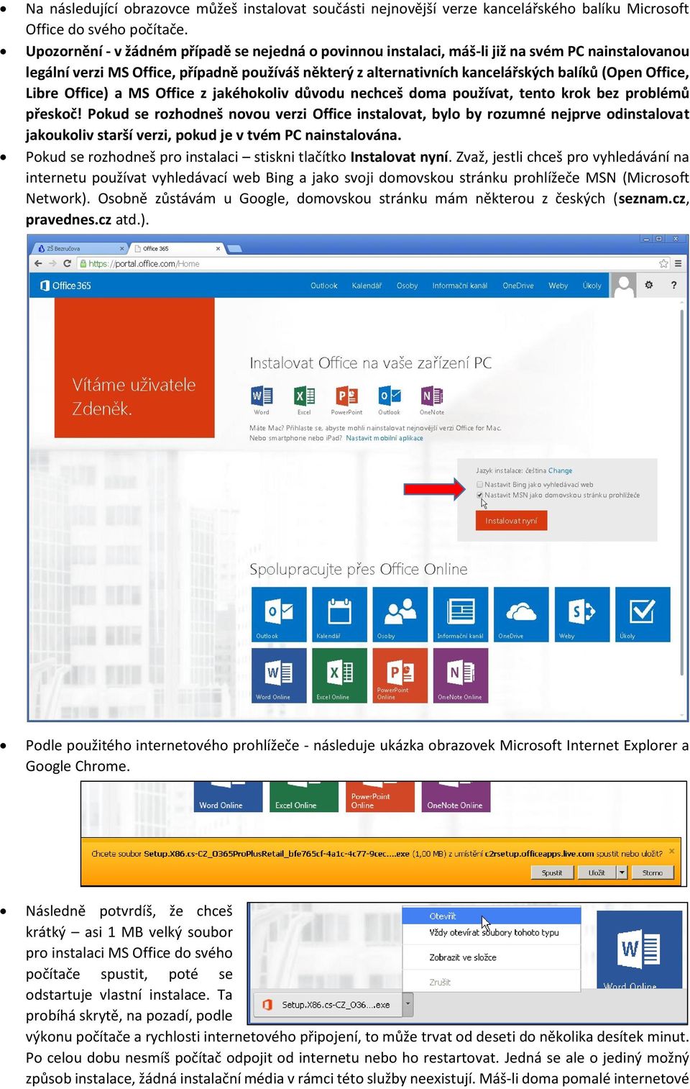Screen dimensions: 690x1089
Task: Switch to the ZŠ Bezručova tab
Action: coord(78,248)
